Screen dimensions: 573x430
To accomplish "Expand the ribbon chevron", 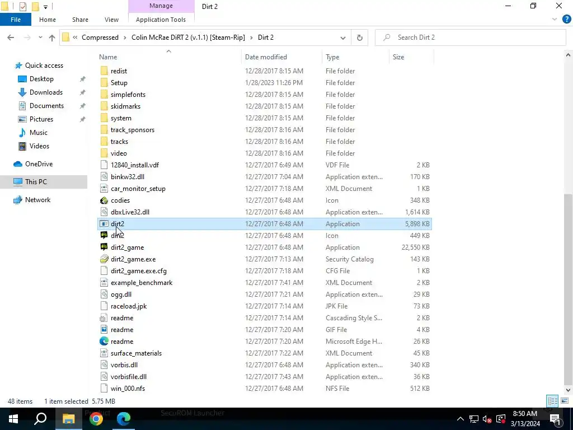I will point(555,20).
